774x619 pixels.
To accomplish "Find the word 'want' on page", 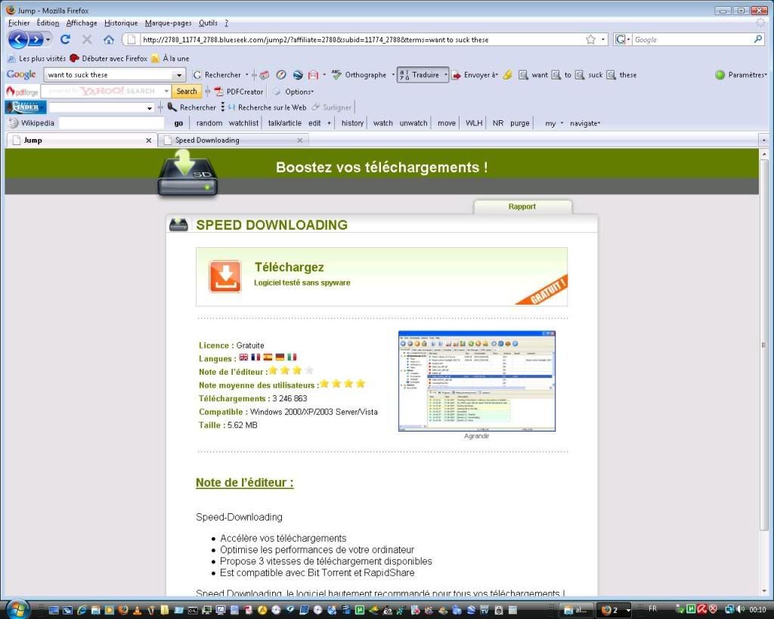I will pyautogui.click(x=533, y=75).
